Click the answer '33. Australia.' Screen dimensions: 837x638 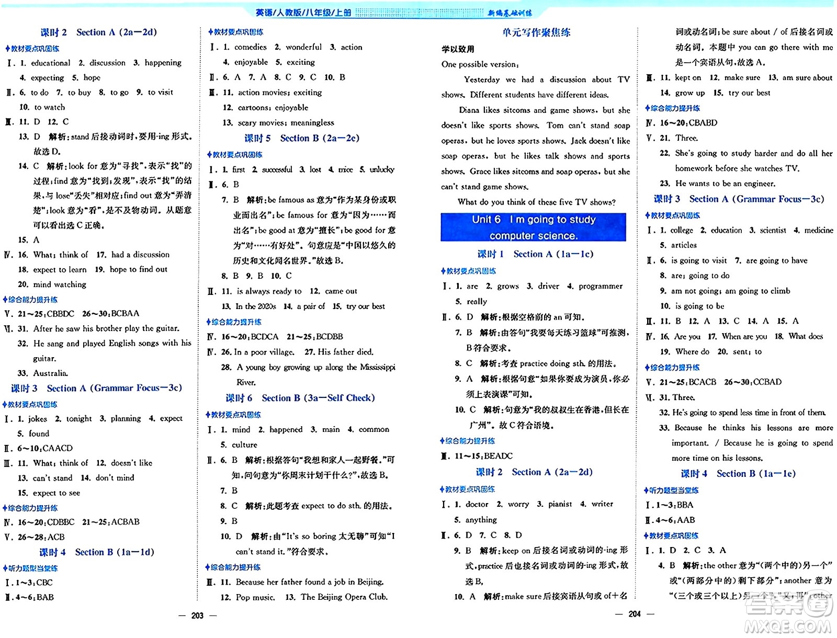pyautogui.click(x=43, y=373)
